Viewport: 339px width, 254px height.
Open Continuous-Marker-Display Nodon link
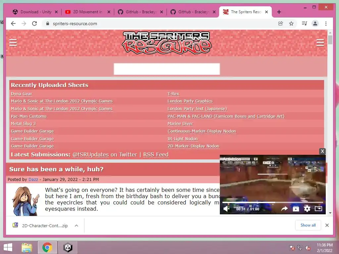[202, 131]
